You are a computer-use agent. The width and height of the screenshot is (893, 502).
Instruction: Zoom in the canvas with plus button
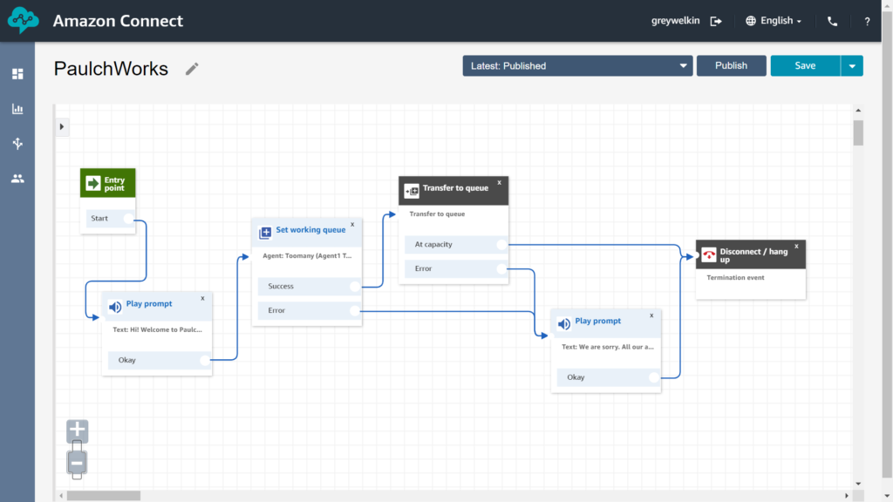(x=78, y=430)
